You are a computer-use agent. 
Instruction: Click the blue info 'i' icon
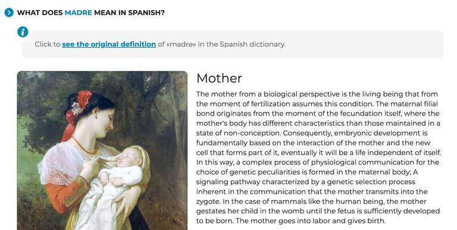click(x=23, y=32)
